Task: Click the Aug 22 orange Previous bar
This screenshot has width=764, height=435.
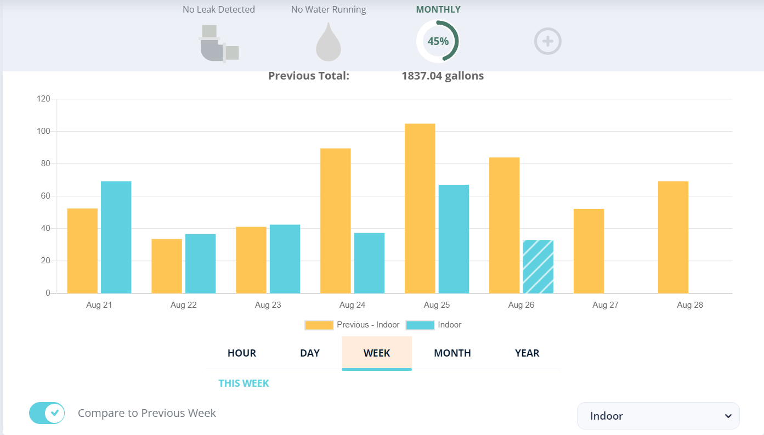Action: pos(167,266)
